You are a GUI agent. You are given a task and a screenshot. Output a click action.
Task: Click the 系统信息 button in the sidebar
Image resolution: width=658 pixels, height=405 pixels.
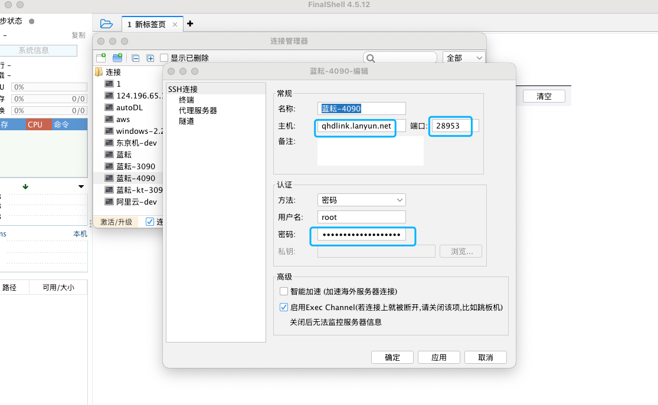(37, 50)
